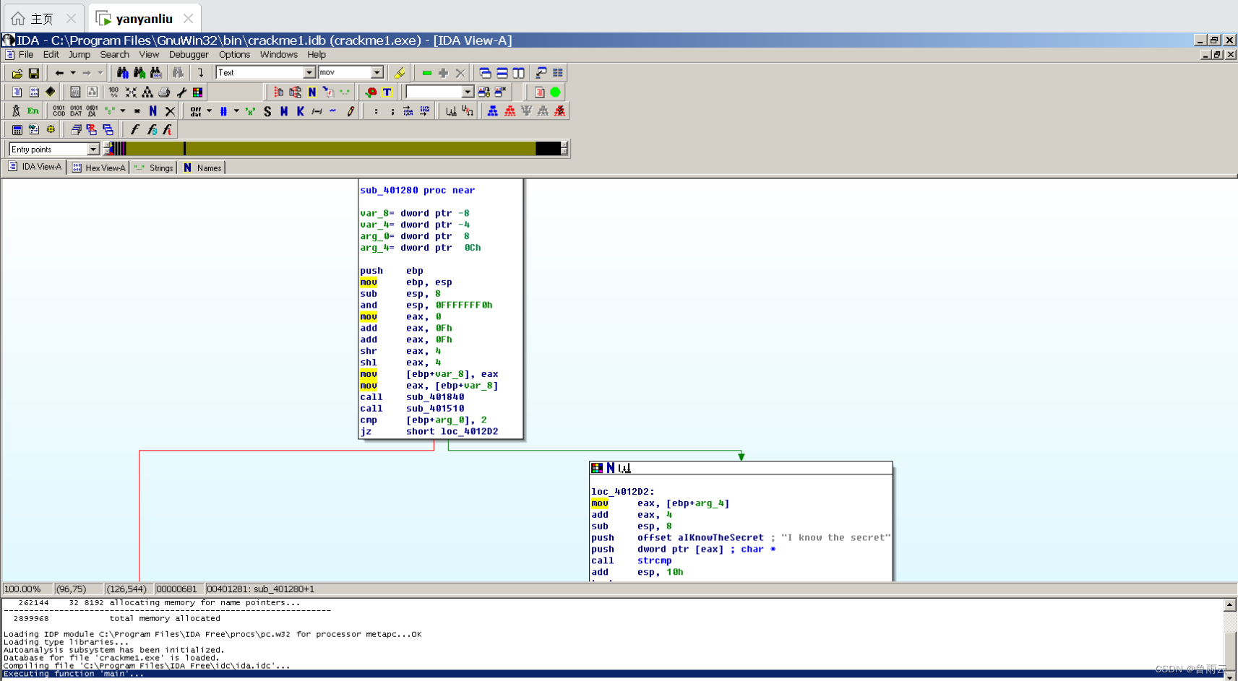Click the tile windows vertically icon

coord(518,73)
